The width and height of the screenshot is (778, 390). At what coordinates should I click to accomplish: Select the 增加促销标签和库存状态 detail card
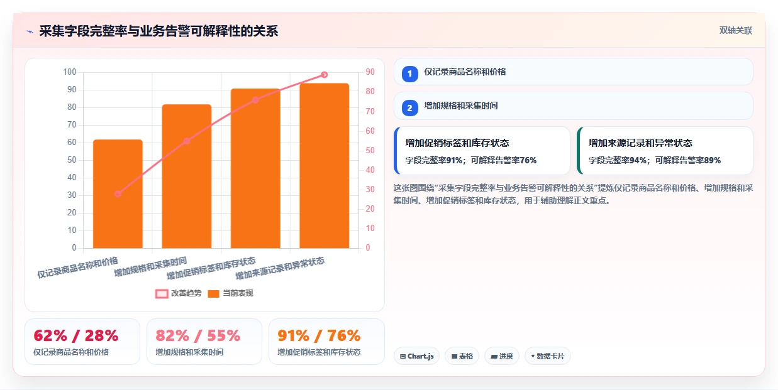tap(482, 151)
